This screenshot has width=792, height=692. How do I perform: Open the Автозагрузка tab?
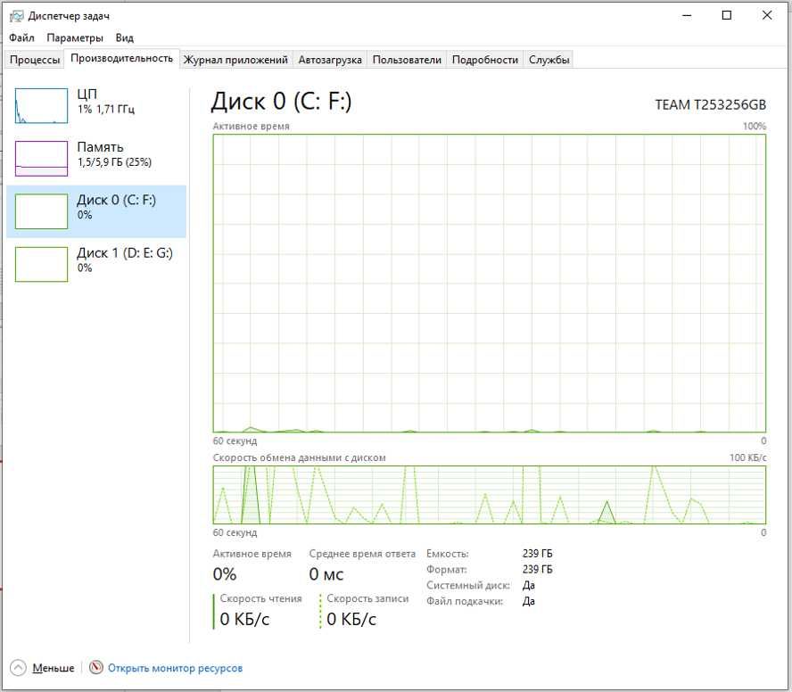(x=330, y=60)
